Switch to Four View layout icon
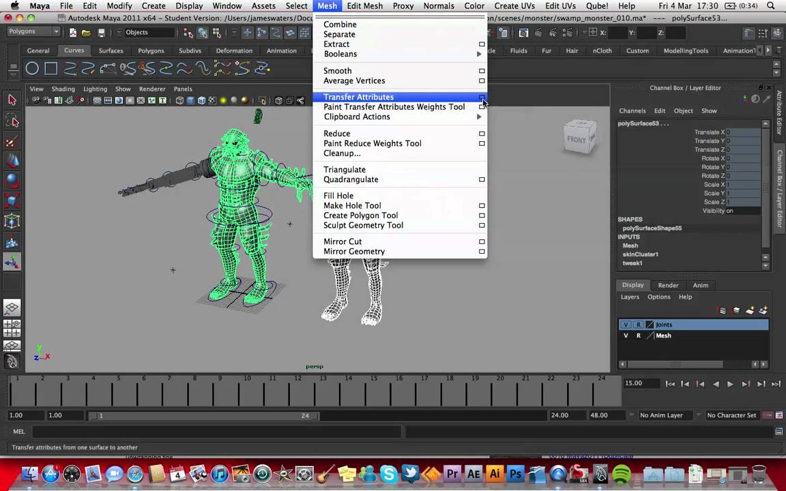This screenshot has height=491, width=786. (x=12, y=328)
